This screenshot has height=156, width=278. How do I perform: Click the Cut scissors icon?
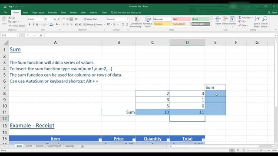tap(10, 18)
